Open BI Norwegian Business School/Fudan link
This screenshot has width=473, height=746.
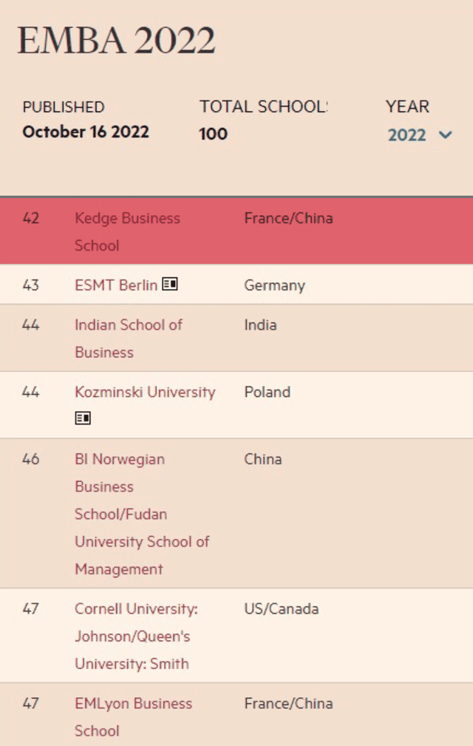tap(142, 514)
